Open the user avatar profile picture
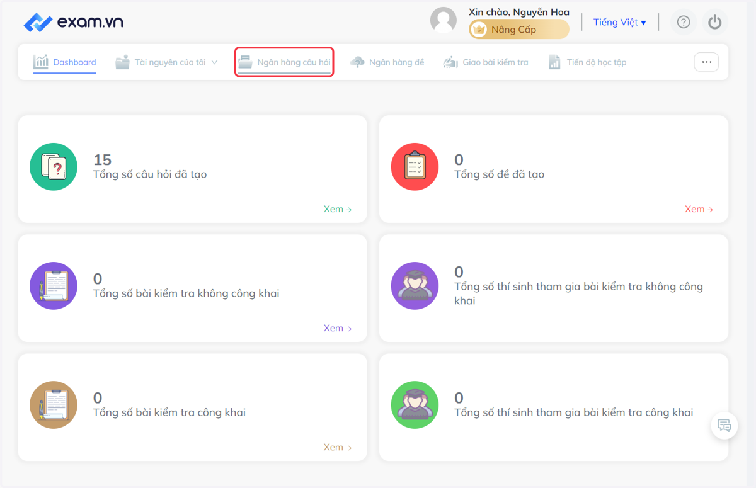This screenshot has height=488, width=756. pyautogui.click(x=444, y=20)
